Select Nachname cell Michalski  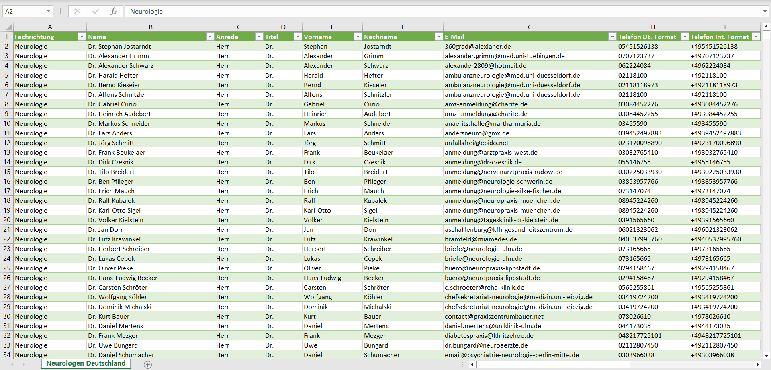tap(403, 307)
